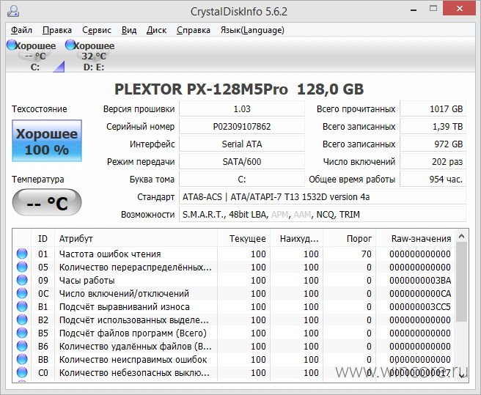Select row Часы работы
This screenshot has width=481, height=395.
(235, 280)
